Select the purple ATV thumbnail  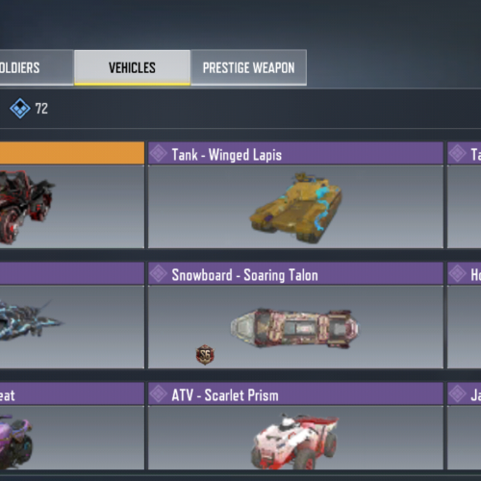[16, 442]
